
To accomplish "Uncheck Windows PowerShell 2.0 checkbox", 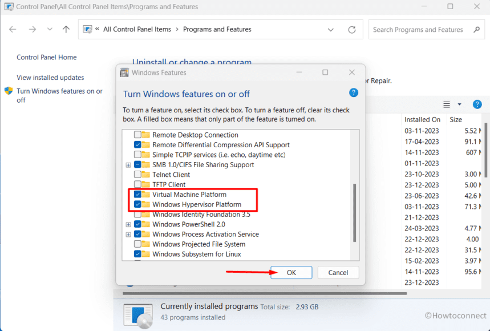I will click(x=137, y=224).
